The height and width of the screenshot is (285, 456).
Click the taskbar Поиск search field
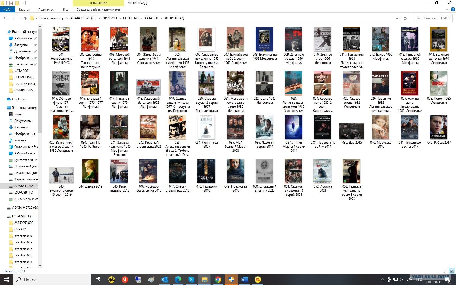click(x=52, y=280)
